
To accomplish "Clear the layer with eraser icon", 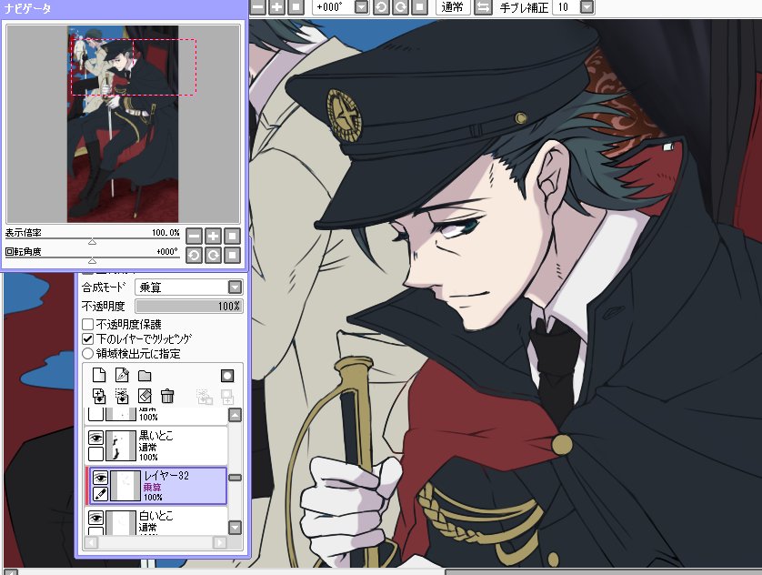I will point(145,396).
